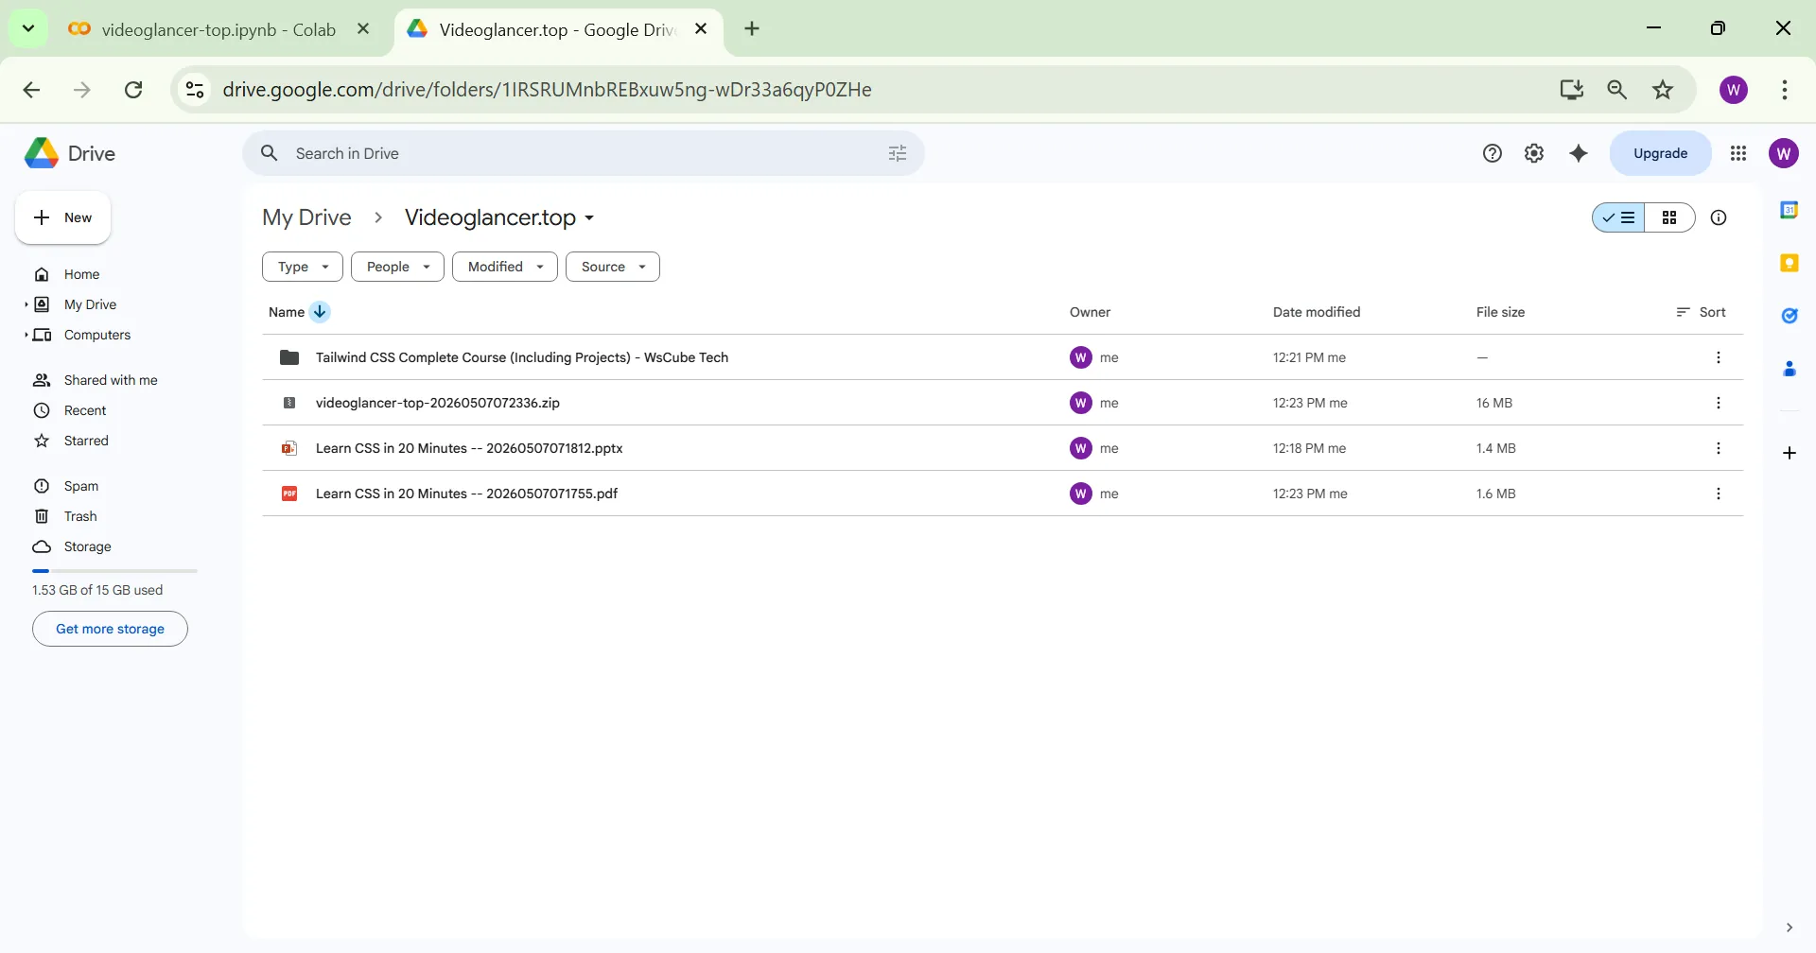Screen dimensions: 1816x953
Task: Open Shared with me section
Action: [x=111, y=380]
